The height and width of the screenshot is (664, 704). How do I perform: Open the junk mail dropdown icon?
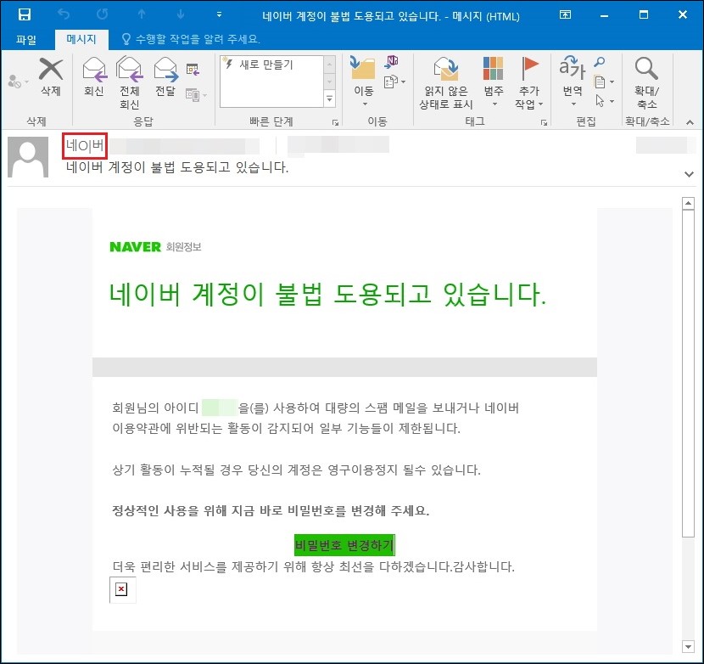pos(18,82)
